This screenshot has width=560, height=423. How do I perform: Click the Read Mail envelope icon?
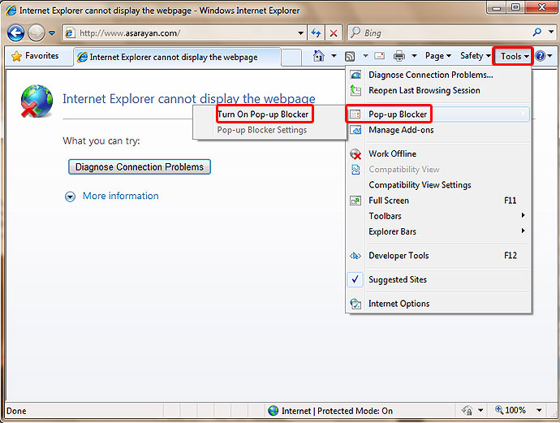click(379, 56)
